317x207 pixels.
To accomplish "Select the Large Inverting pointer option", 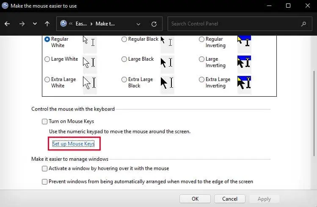I will point(202,59).
